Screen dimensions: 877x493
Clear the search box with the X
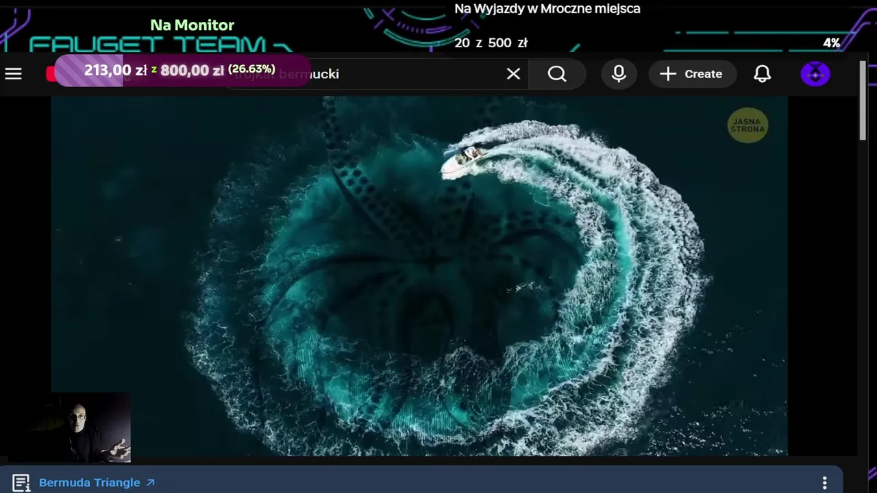click(513, 74)
